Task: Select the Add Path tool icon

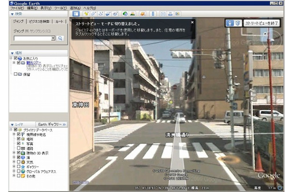Action: pos(101,14)
